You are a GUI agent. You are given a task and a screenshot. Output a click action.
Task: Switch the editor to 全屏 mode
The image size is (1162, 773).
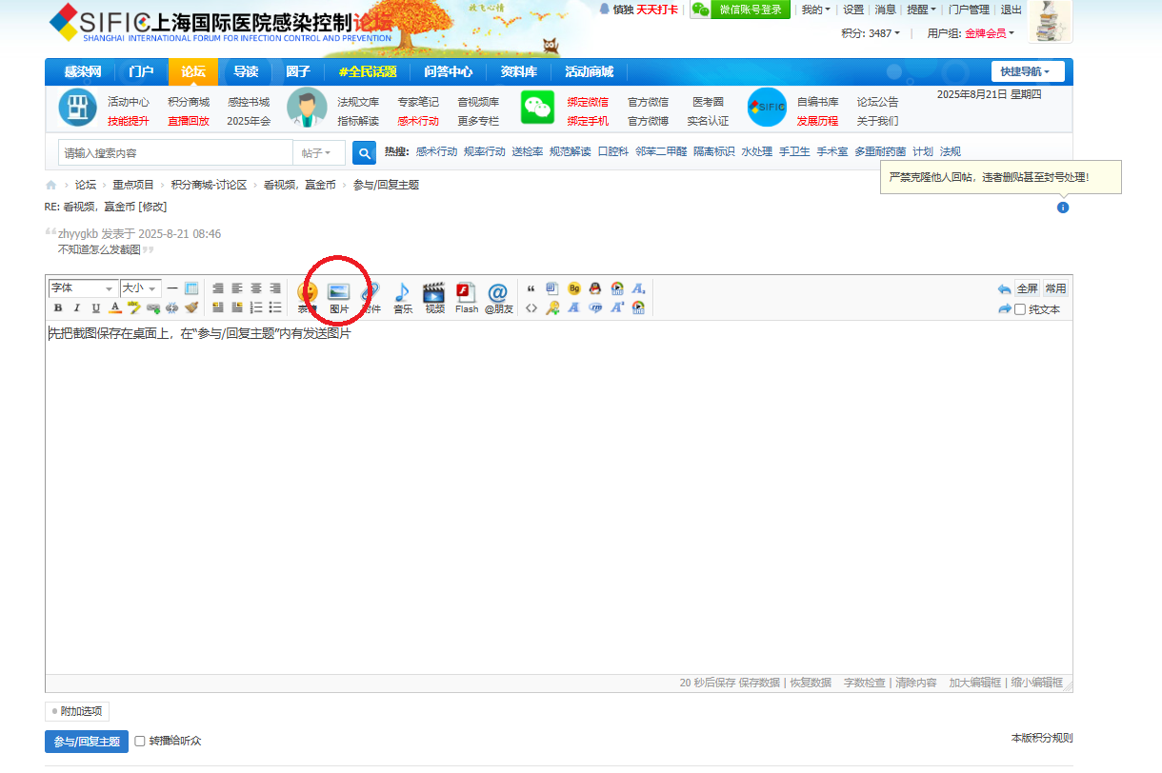pyautogui.click(x=1027, y=288)
